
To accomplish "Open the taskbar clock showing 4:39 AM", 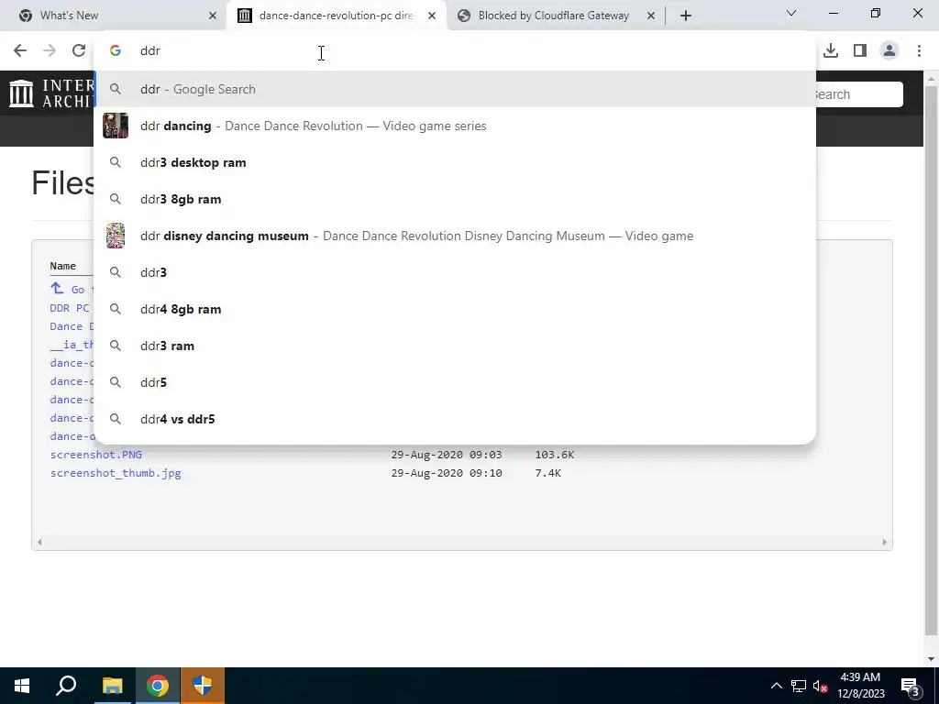I will (x=860, y=686).
